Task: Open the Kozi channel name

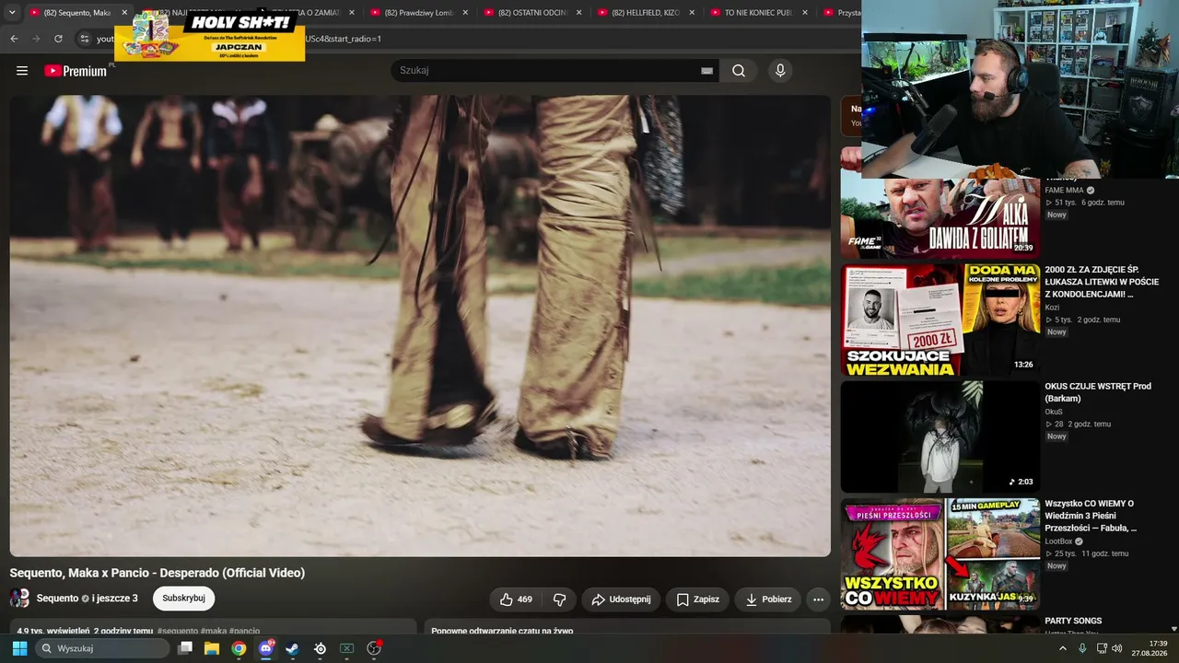Action: tap(1052, 308)
